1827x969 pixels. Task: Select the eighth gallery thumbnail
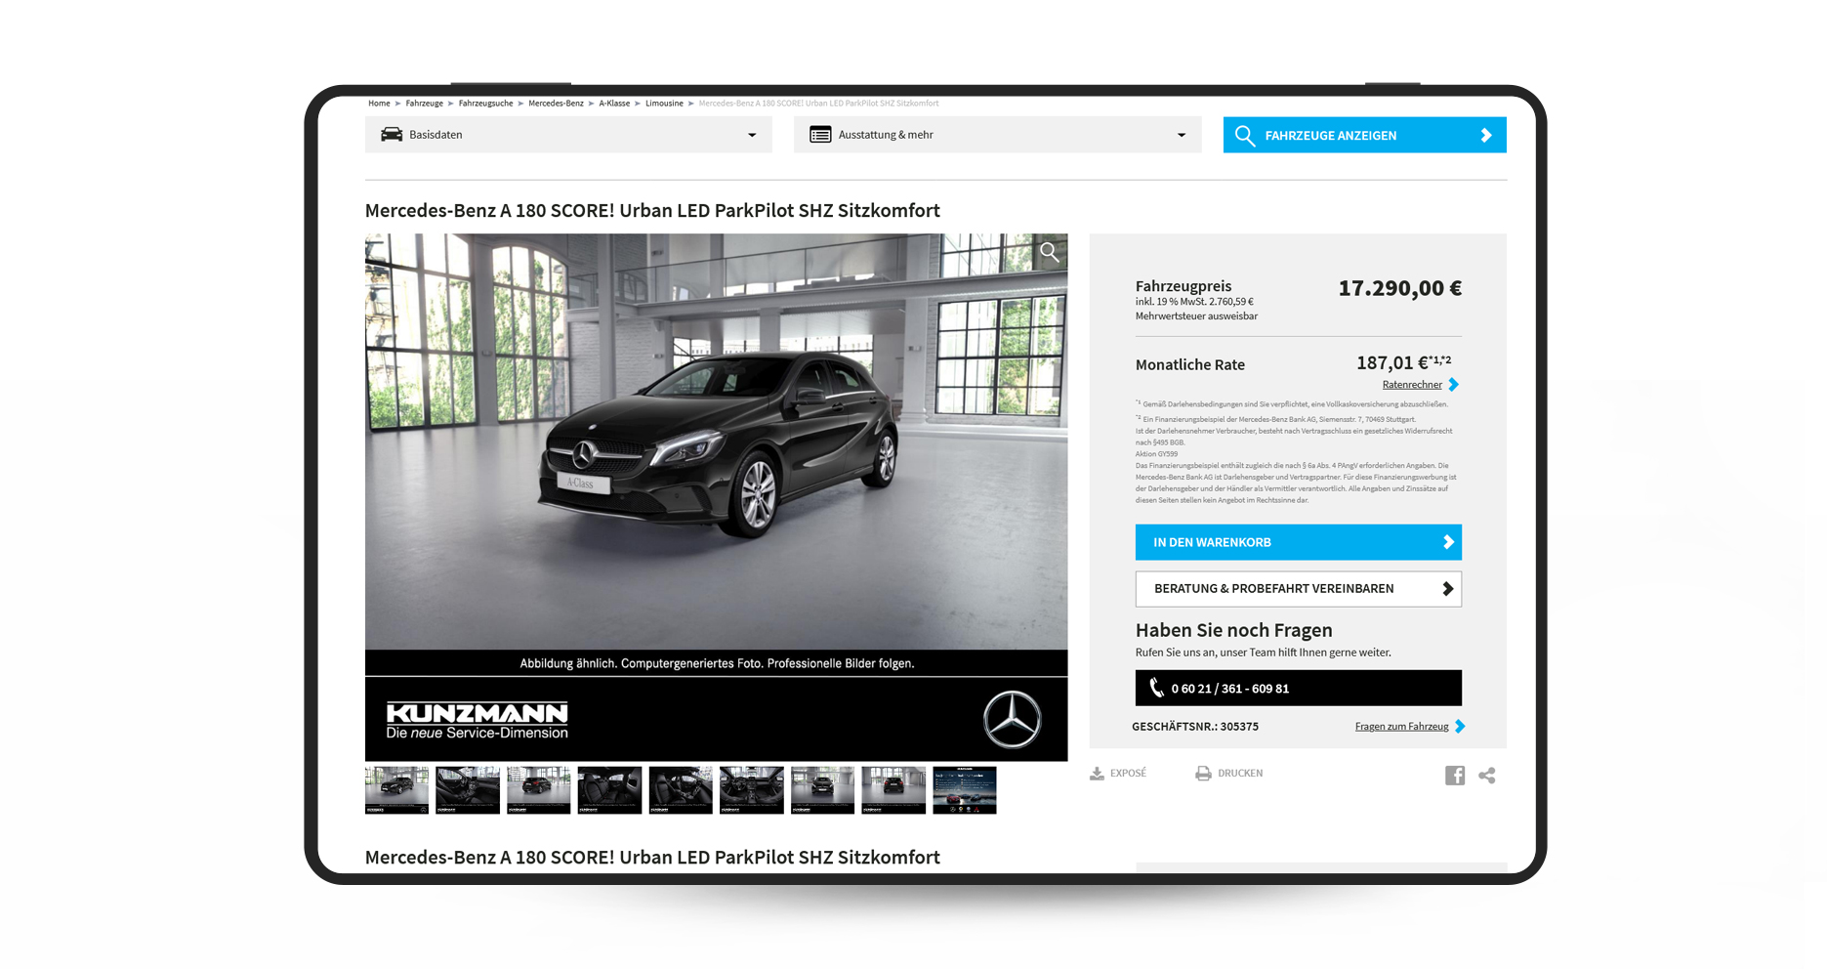pyautogui.click(x=893, y=790)
